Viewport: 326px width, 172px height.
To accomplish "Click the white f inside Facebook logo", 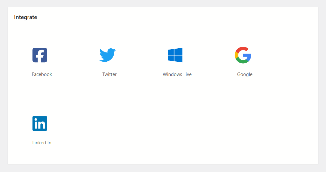I will coord(40,56).
